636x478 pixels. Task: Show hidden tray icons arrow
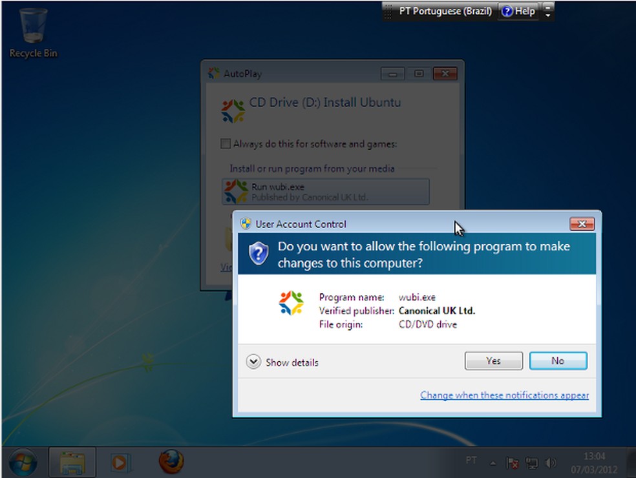click(493, 463)
